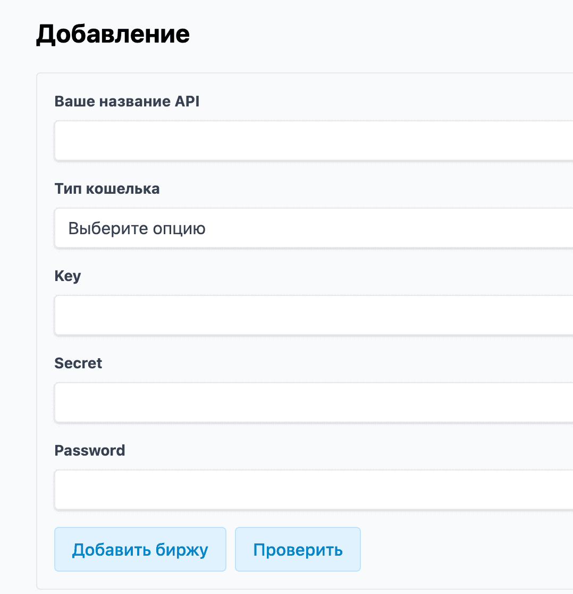
Task: Click the Ваше название API label
Action: coord(127,101)
